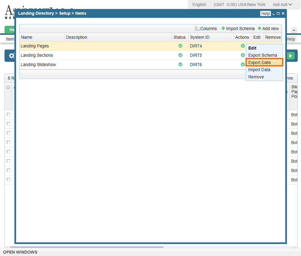This screenshot has width=301, height=256.
Task: Collapse header with the up-arrow button
Action: tap(294, 30)
